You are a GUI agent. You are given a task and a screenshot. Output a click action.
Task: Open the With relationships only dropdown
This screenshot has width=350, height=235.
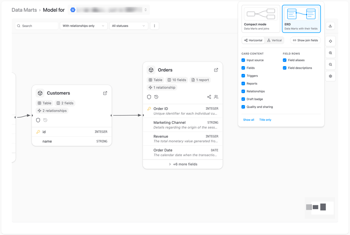click(x=84, y=26)
